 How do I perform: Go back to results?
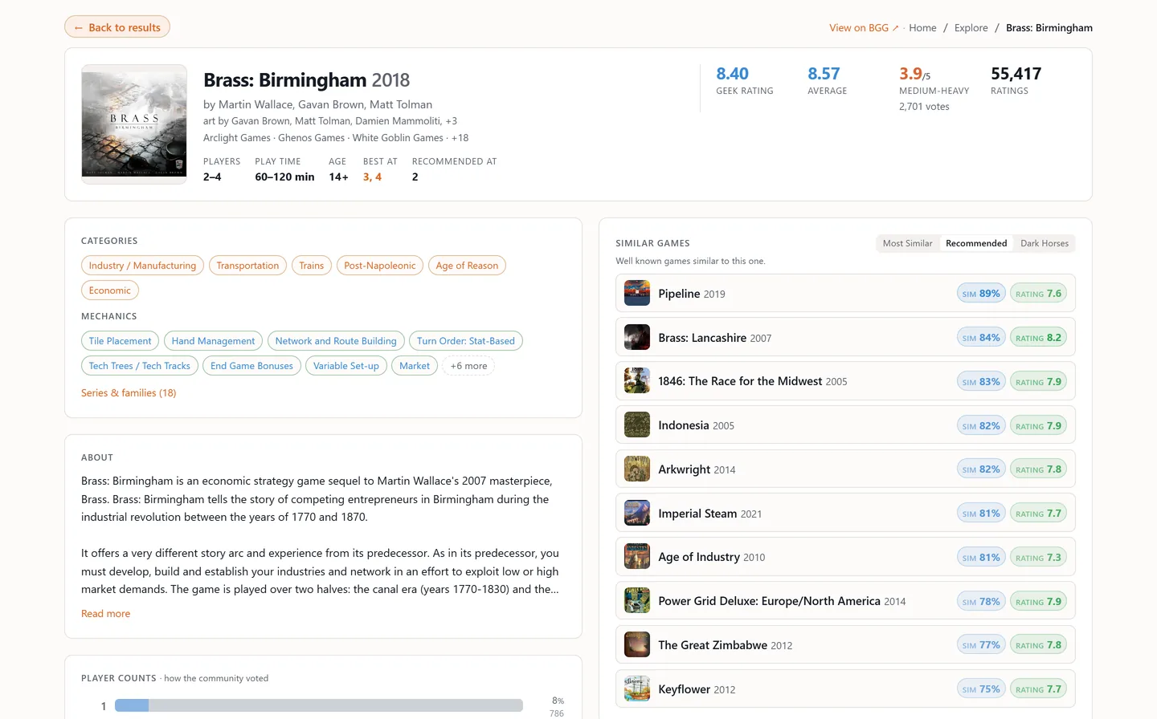117,27
